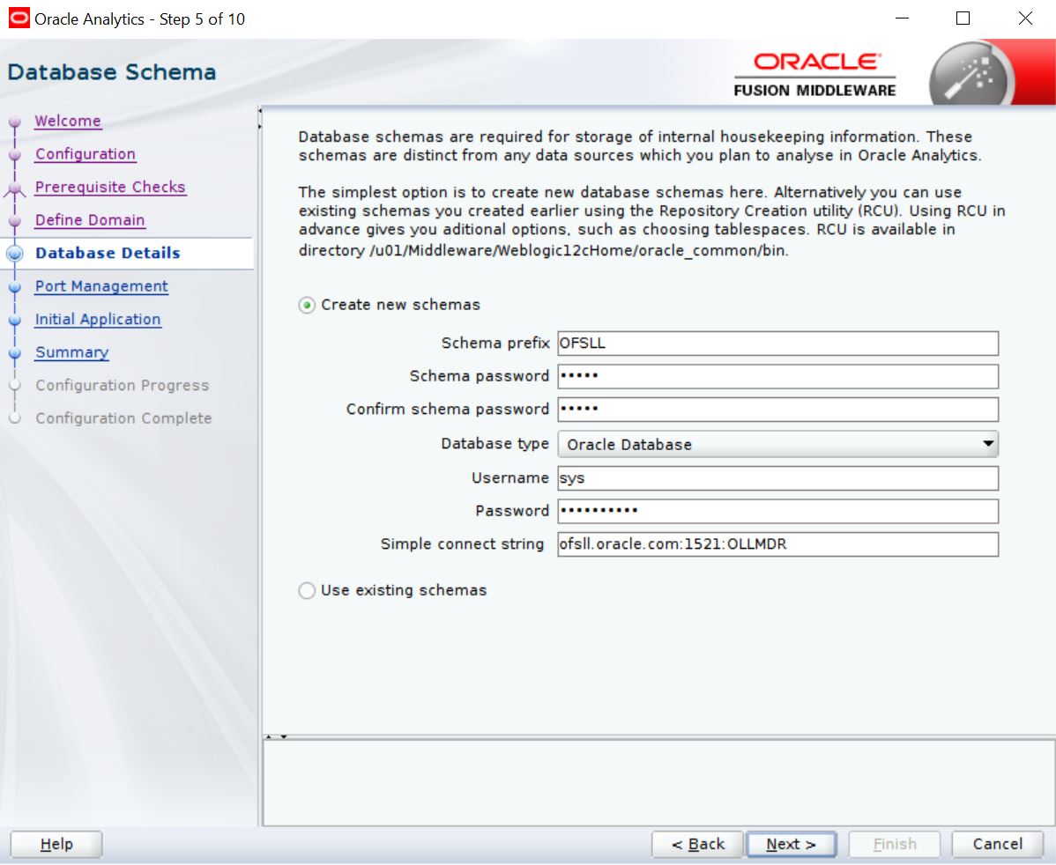This screenshot has height=865, width=1056.
Task: Click the Welcome step node icon
Action: [15, 122]
